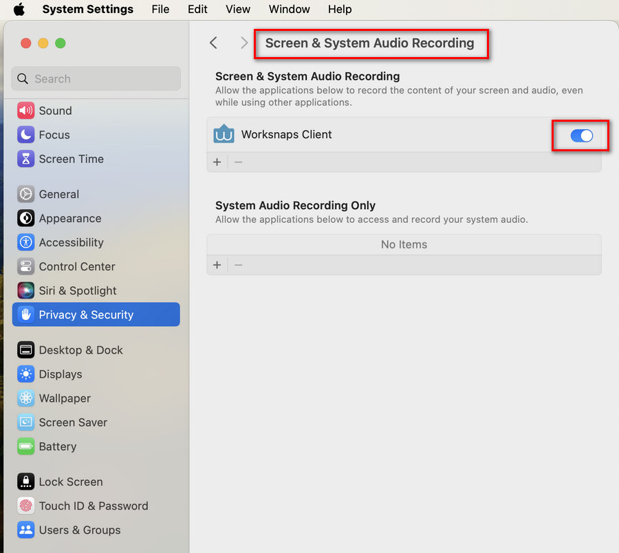Open Appearance settings label
The image size is (619, 553).
pyautogui.click(x=70, y=218)
